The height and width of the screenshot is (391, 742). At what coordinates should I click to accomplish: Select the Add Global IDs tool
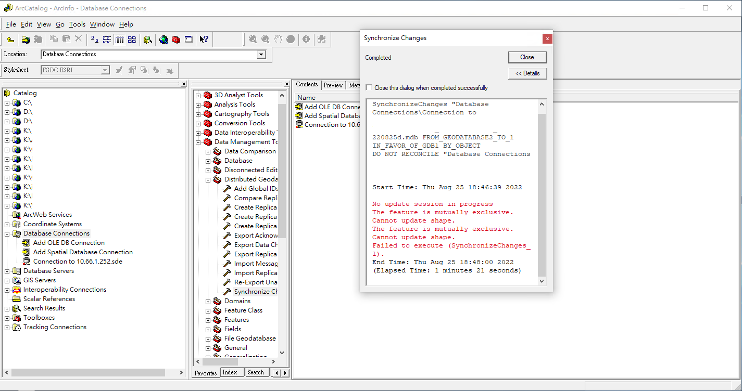point(255,189)
